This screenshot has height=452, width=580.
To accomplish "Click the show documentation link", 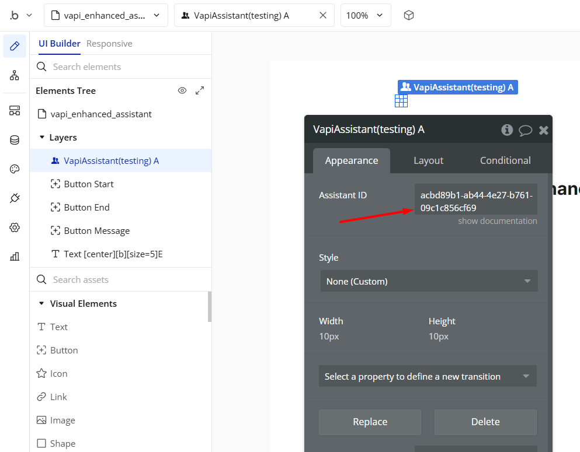I will click(497, 221).
